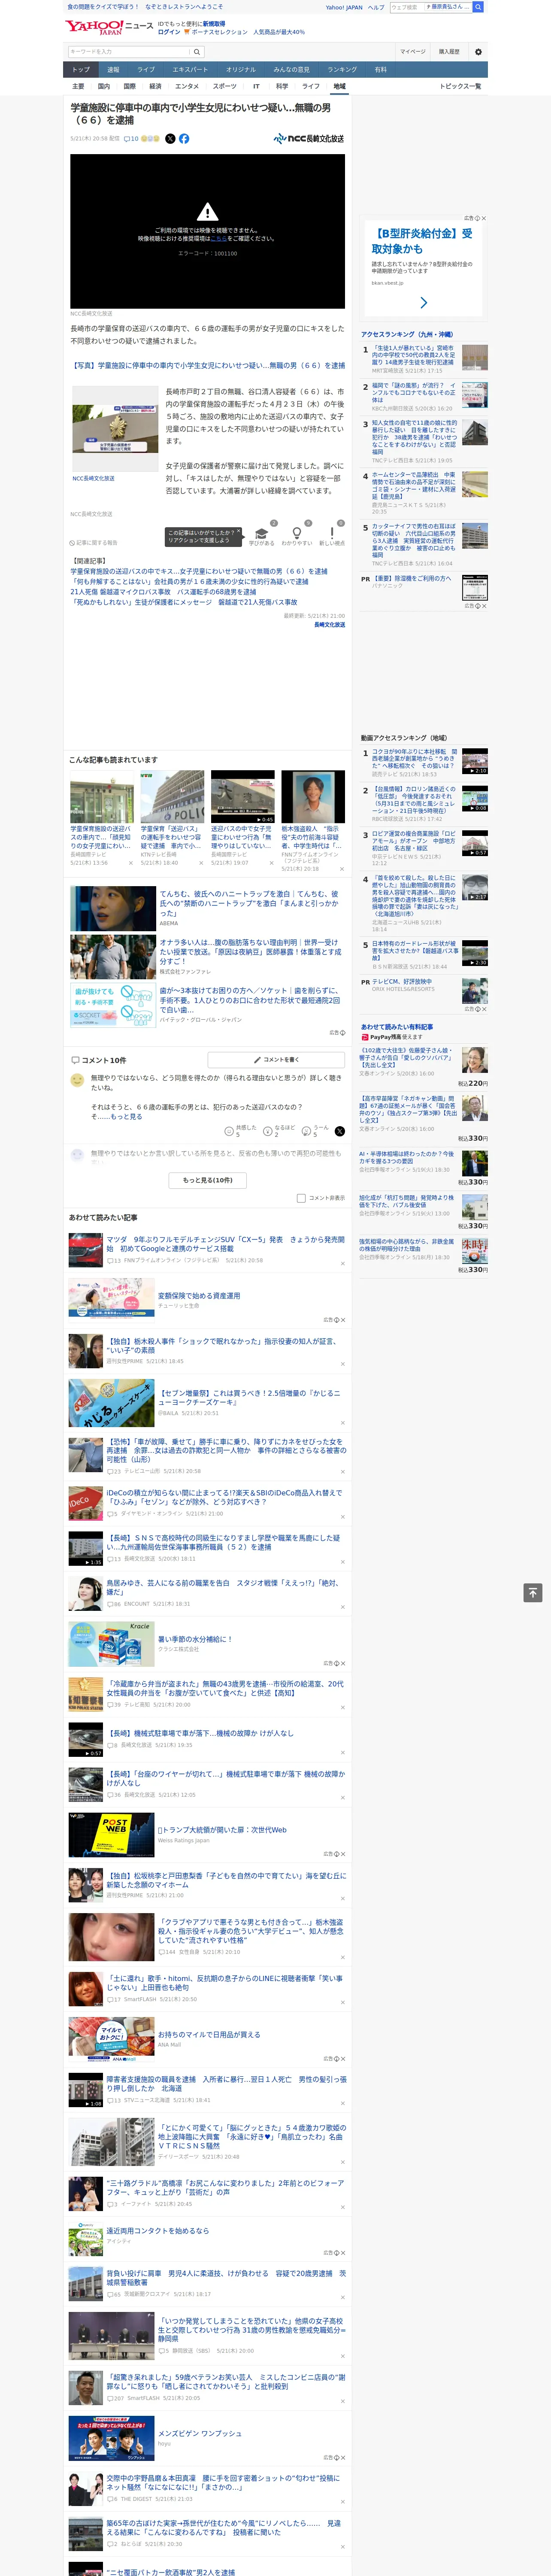Click the うーん reaction on the comment
Image resolution: width=551 pixels, height=2576 pixels.
(x=307, y=1131)
